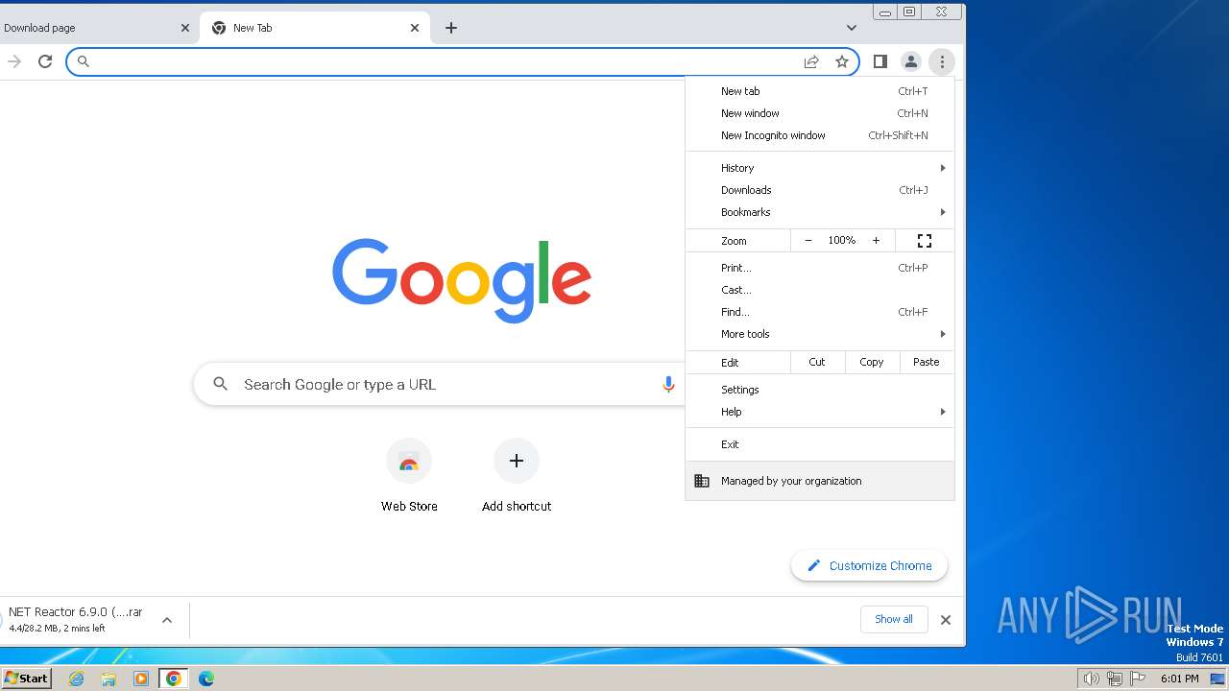This screenshot has height=691, width=1229.
Task: Open the side panel icon
Action: pos(880,61)
